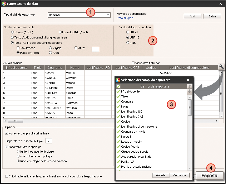Toggle Esportare tutte le tipologie checkbox

6,147
